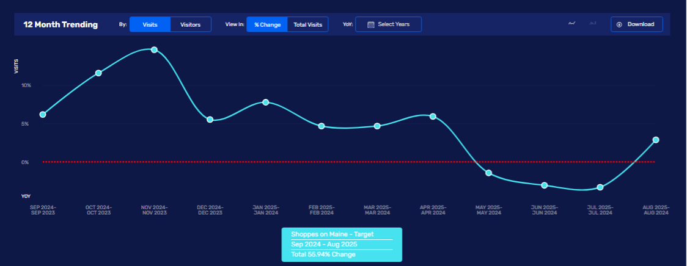Click the calendar icon in Select Years
The width and height of the screenshot is (687, 266).
point(370,24)
